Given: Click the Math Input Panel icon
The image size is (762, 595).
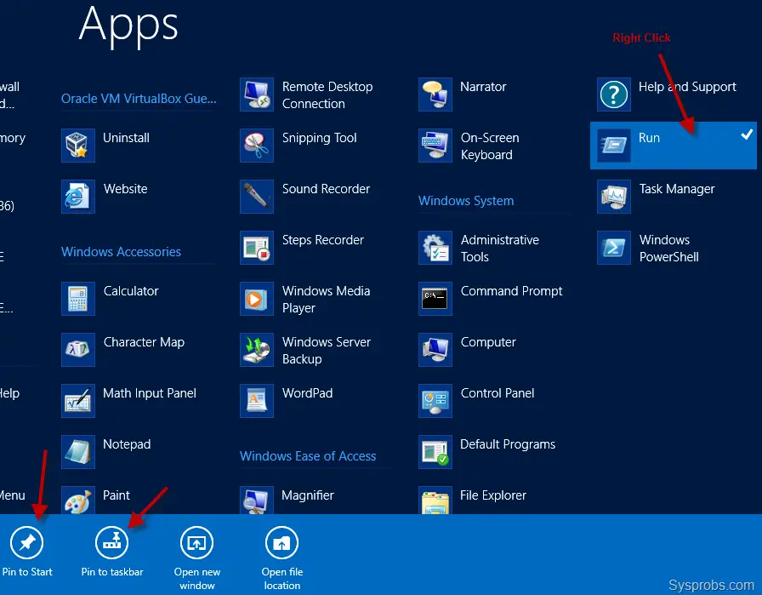Looking at the screenshot, I should (77, 401).
